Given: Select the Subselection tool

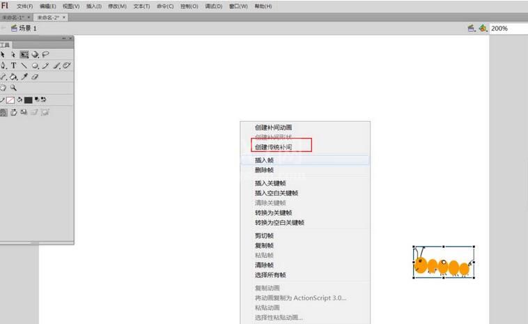Looking at the screenshot, I should [13, 54].
